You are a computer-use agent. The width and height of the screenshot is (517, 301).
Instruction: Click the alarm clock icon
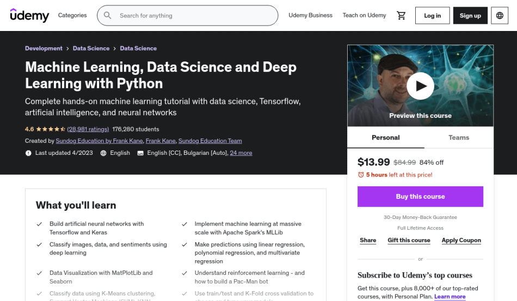(x=361, y=175)
